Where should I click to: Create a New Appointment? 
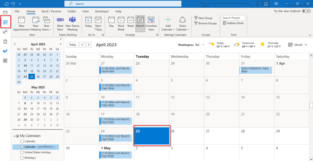(x=21, y=24)
